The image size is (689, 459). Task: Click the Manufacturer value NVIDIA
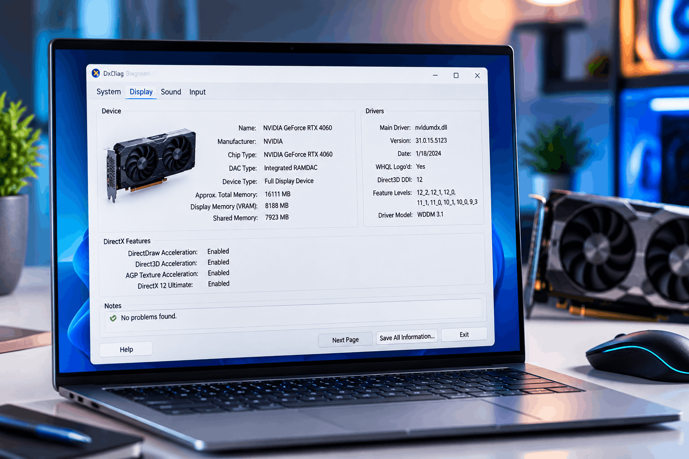coord(273,141)
